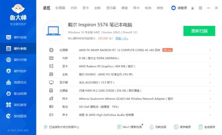This screenshot has height=135, width=222.
Task: Click the cloud data center status icon
Action: [45, 127]
